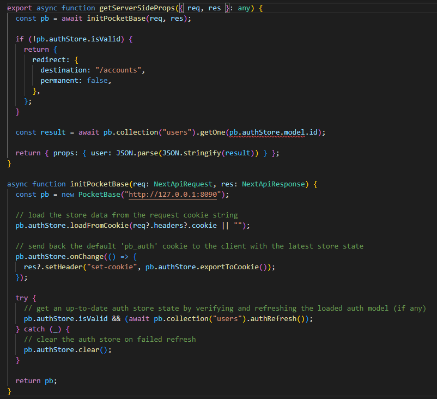Click the 'props:' key in return statement

point(65,153)
